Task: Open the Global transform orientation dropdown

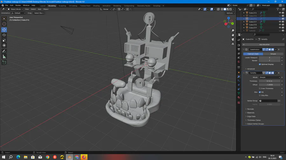Action: click(x=106, y=9)
